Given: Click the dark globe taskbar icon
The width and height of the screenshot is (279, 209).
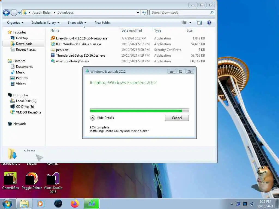Looking at the screenshot, I should [x=58, y=204].
